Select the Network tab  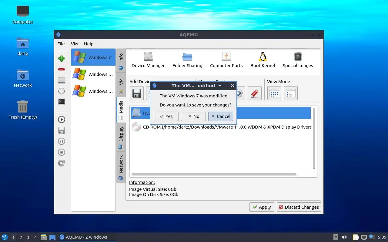[121, 167]
